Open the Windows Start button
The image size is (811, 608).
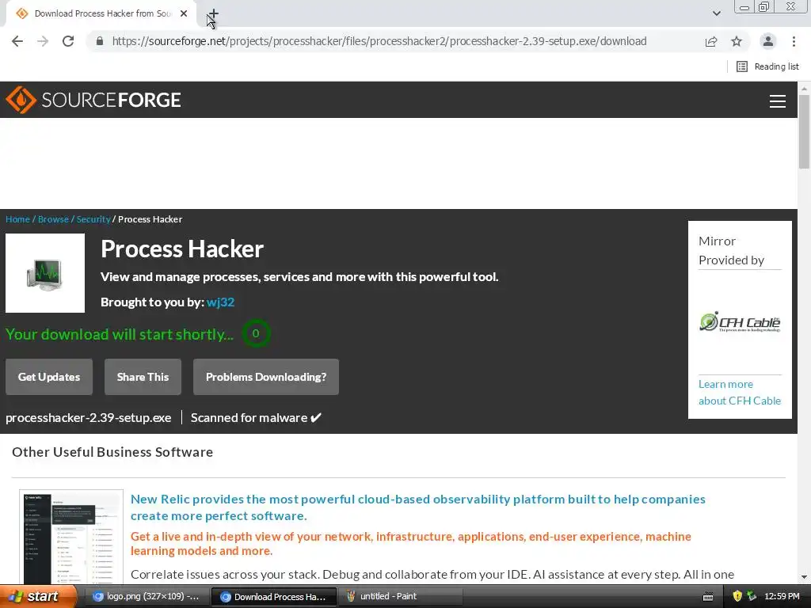click(x=38, y=597)
